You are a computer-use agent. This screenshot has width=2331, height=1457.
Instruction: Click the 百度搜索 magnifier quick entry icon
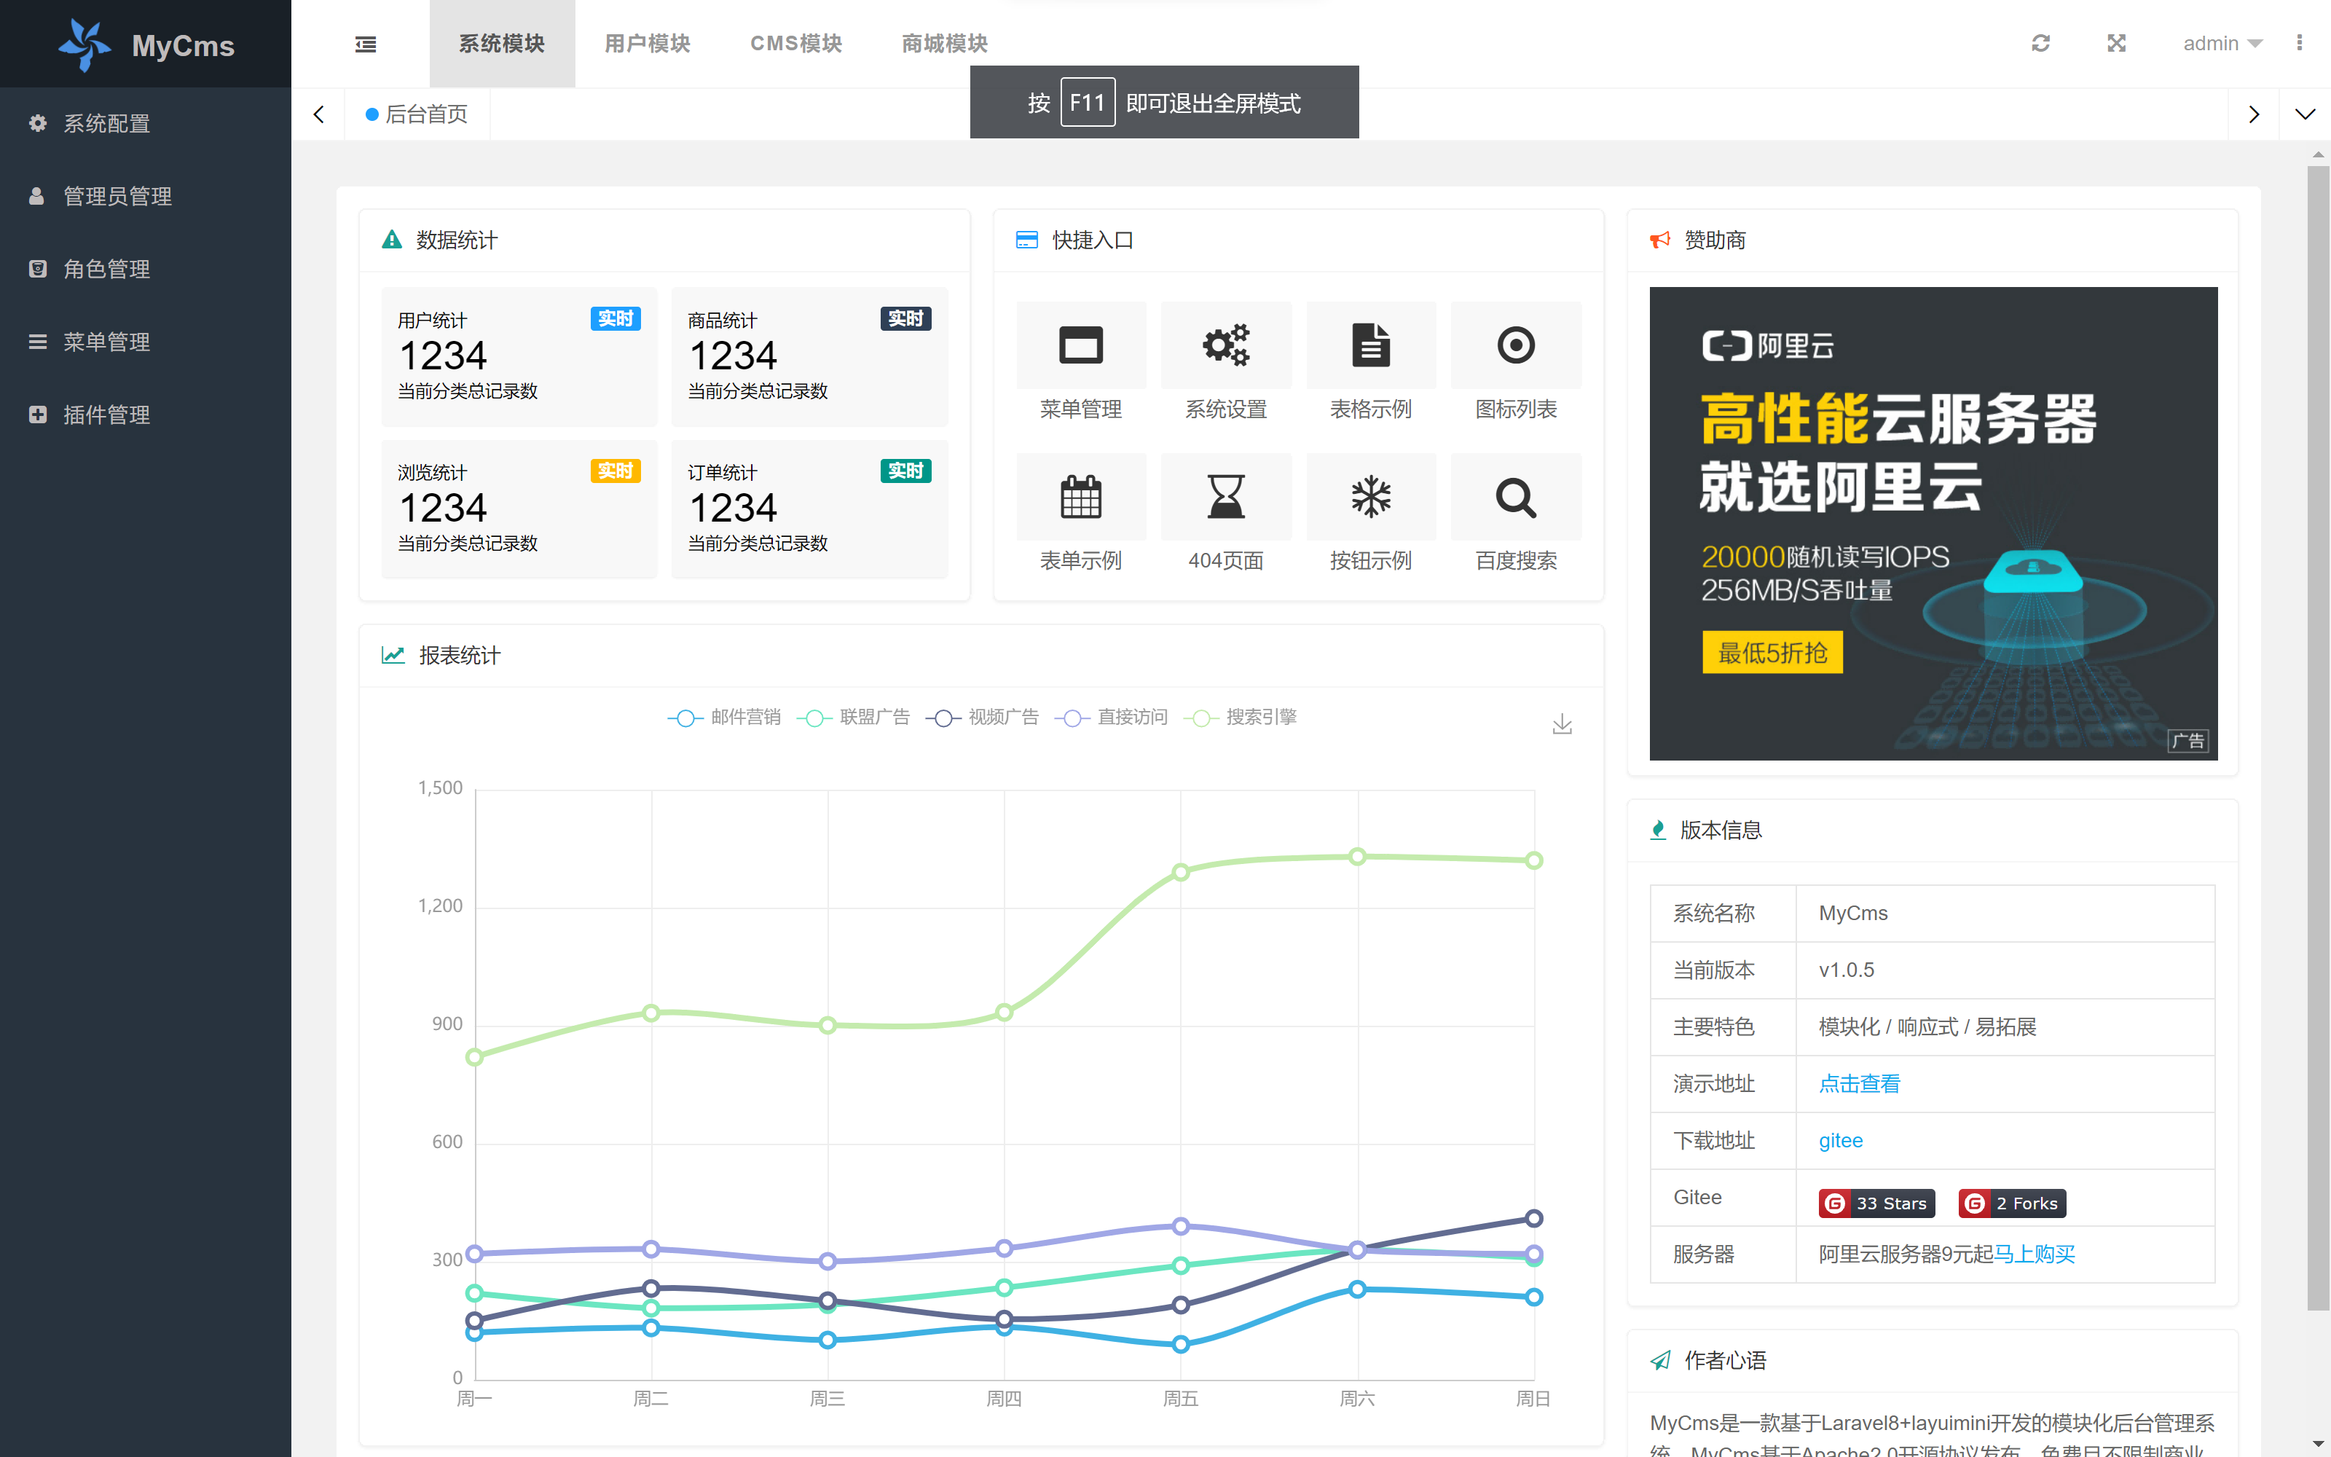coord(1515,498)
